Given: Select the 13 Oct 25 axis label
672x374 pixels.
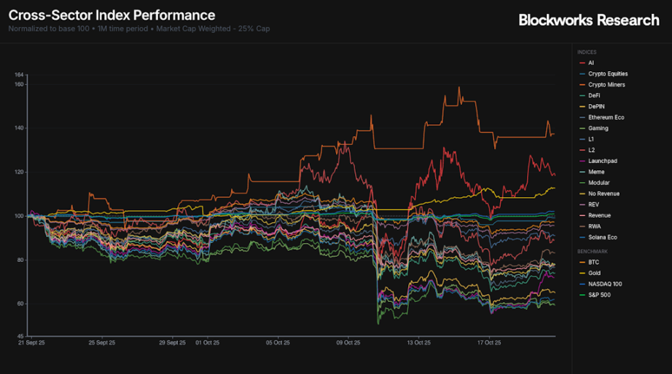Looking at the screenshot, I should click(x=418, y=341).
